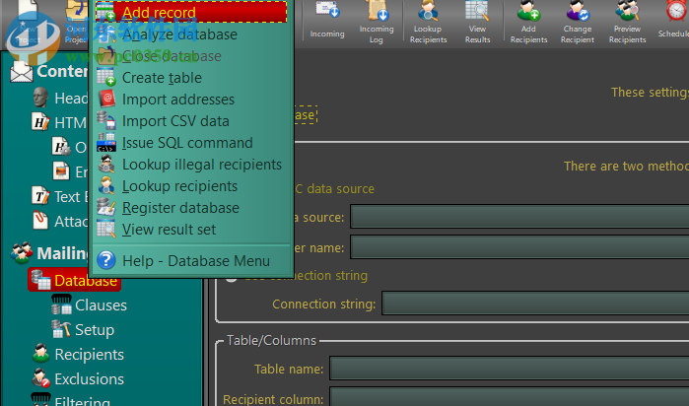Viewport: 689px width, 406px height.
Task: Open Help - Database Menu entry
Action: 195,261
